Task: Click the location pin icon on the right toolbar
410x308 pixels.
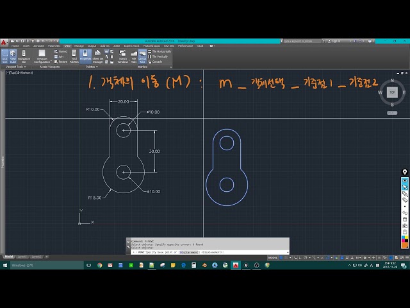Action: [405, 172]
